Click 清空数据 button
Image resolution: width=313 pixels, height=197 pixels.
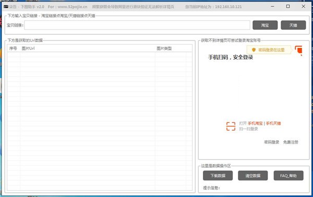coord(252,176)
